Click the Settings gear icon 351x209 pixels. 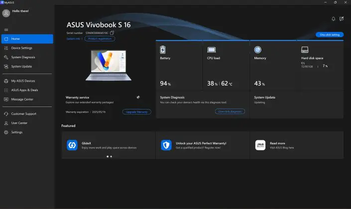point(6,132)
